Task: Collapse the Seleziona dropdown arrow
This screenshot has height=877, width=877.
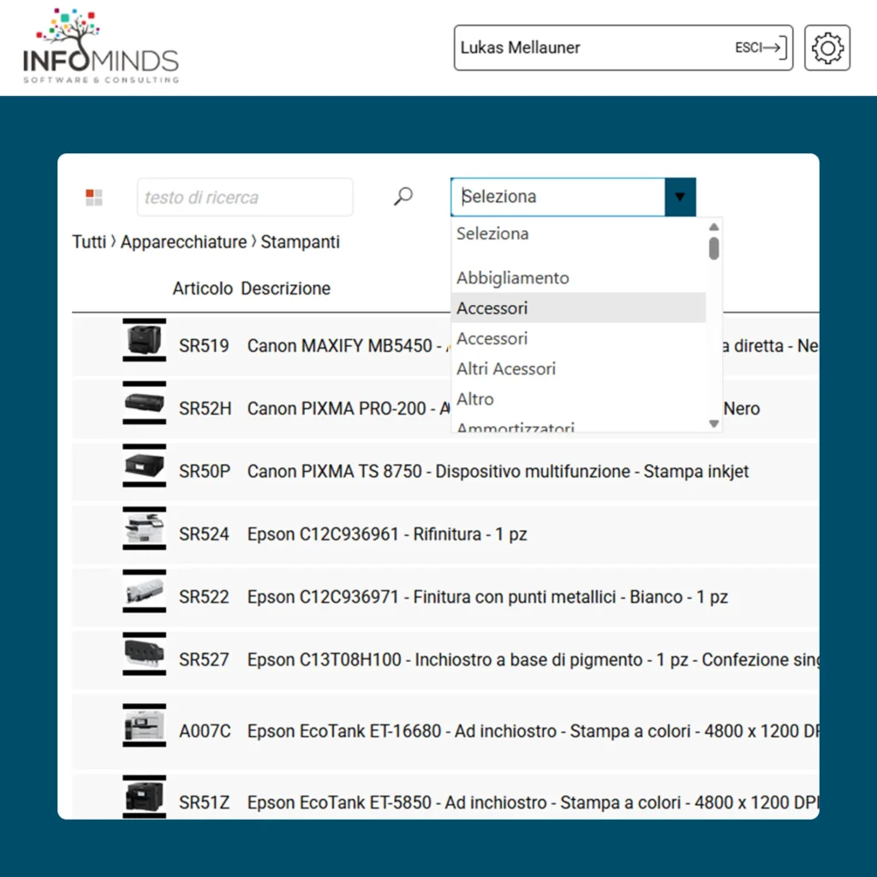Action: (x=680, y=197)
